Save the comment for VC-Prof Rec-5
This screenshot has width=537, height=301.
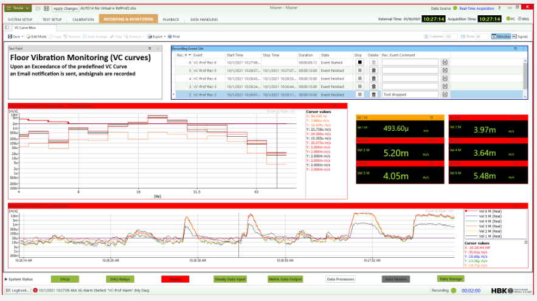click(x=445, y=71)
